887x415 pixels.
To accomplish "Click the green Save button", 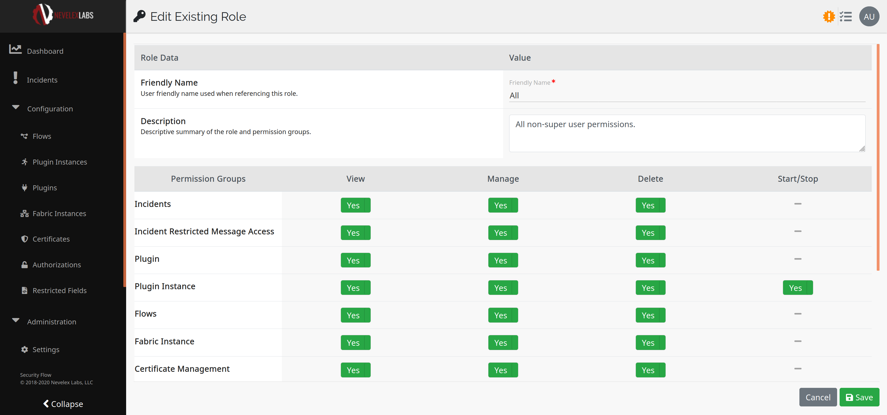I will [859, 398].
